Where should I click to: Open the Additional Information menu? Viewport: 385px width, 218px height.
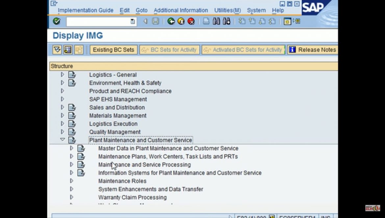tap(180, 10)
